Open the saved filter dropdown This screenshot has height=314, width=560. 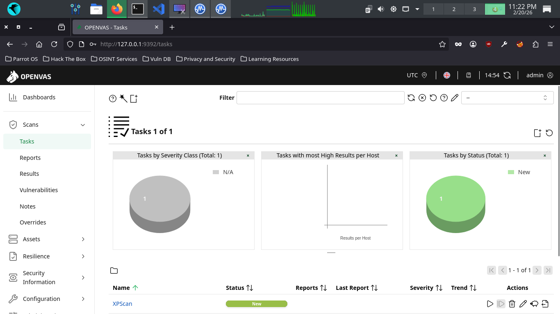[507, 98]
